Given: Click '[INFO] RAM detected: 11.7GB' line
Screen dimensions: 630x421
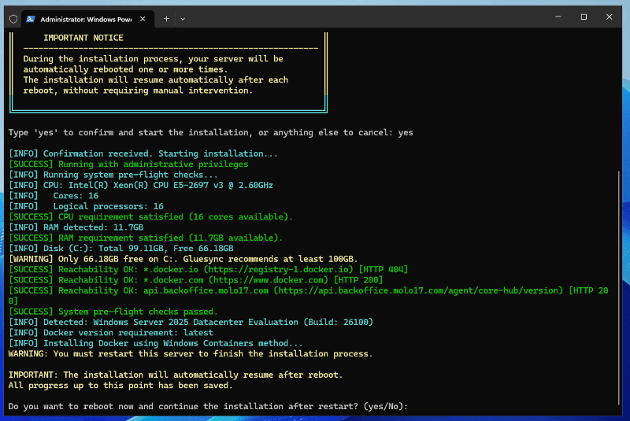Looking at the screenshot, I should (76, 227).
